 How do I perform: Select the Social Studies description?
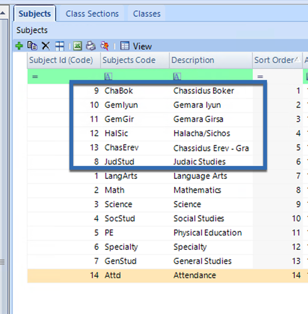(211, 219)
